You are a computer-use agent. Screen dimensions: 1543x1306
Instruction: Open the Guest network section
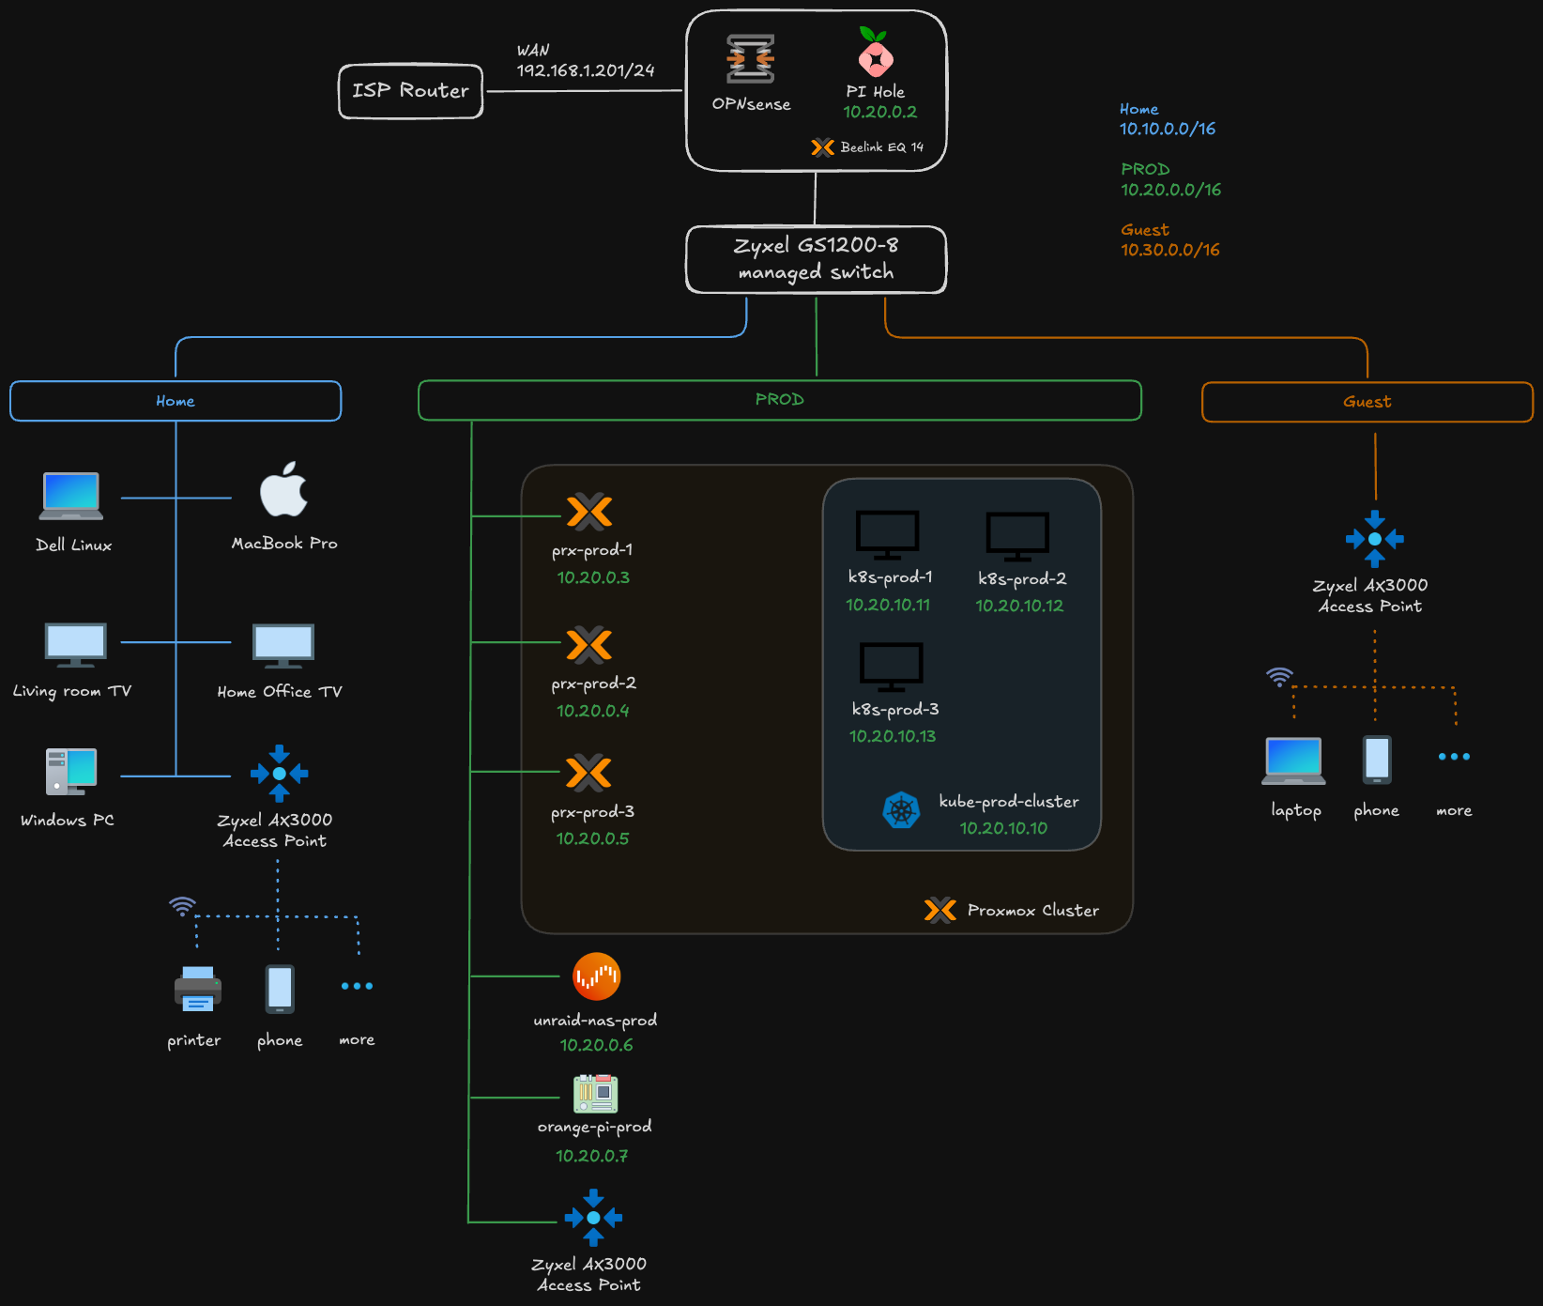point(1367,401)
